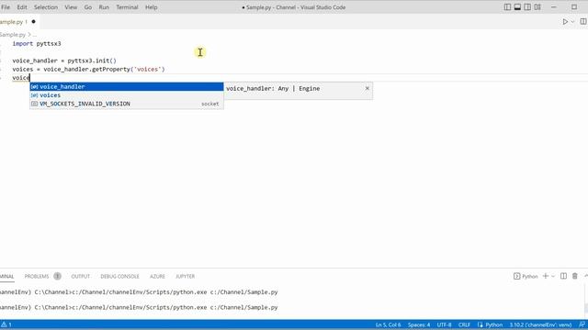Open the run options dropdown arrow
Screen dimensions: 588x330
[x=572, y=22]
